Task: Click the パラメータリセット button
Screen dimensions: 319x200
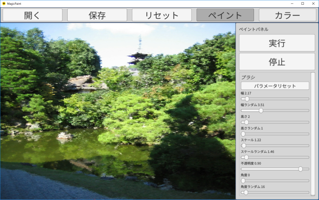Action: [x=275, y=86]
